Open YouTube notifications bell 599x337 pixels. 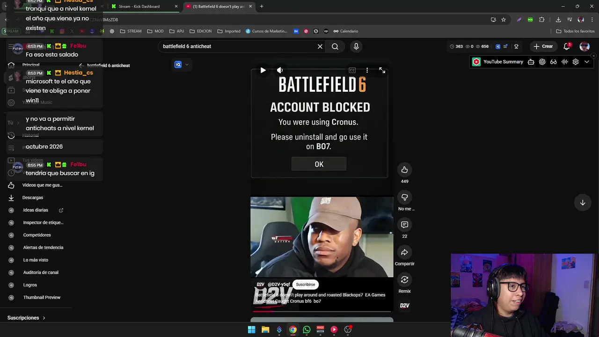(567, 46)
